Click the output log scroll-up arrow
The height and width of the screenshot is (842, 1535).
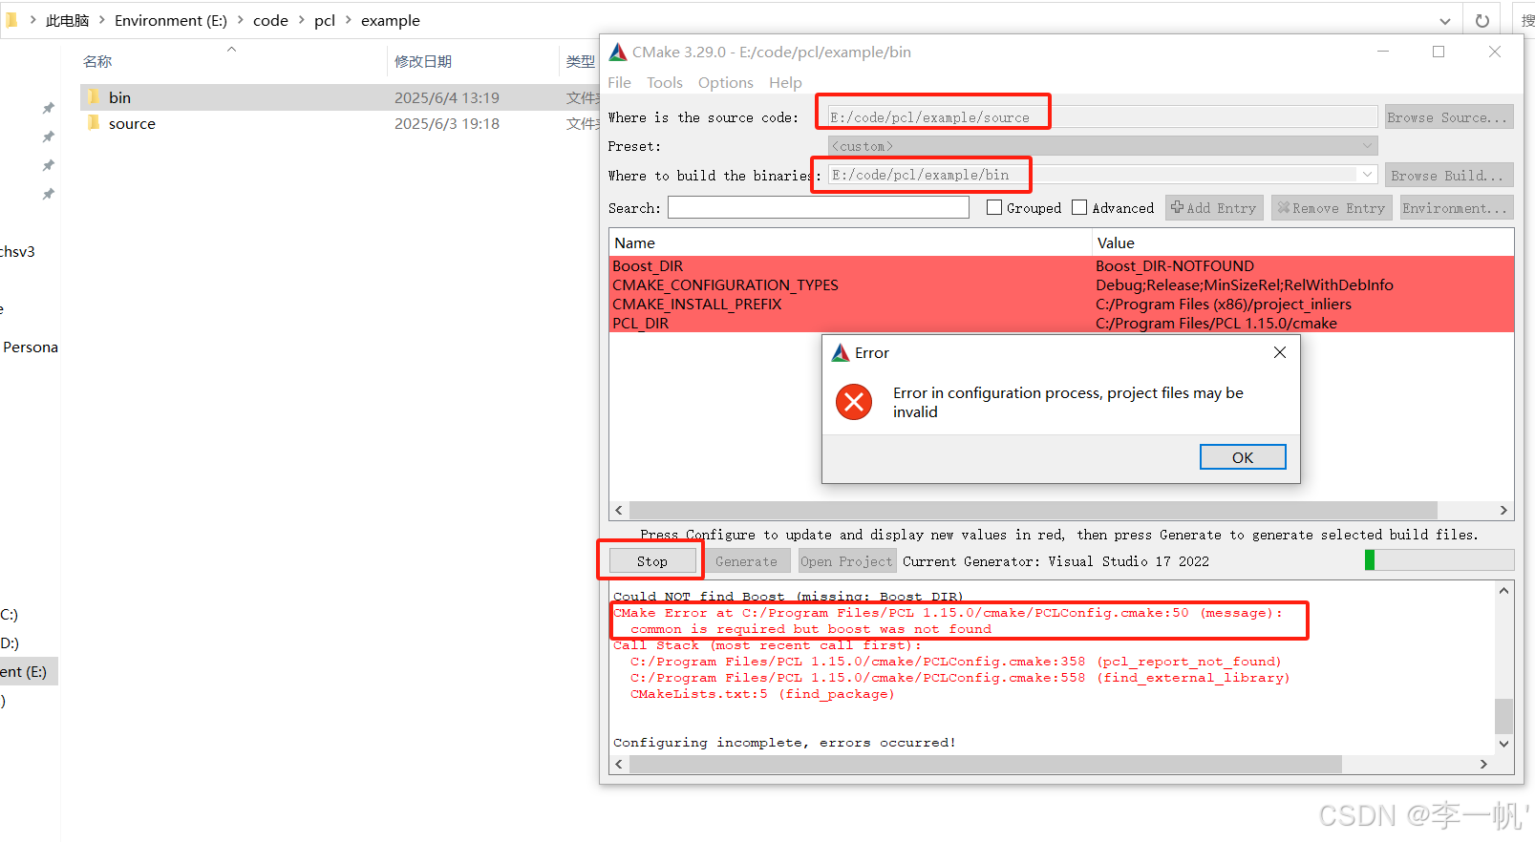(1503, 591)
